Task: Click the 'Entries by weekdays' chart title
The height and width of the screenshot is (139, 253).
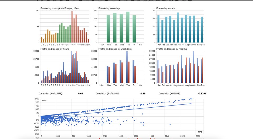Action: click(x=109, y=8)
